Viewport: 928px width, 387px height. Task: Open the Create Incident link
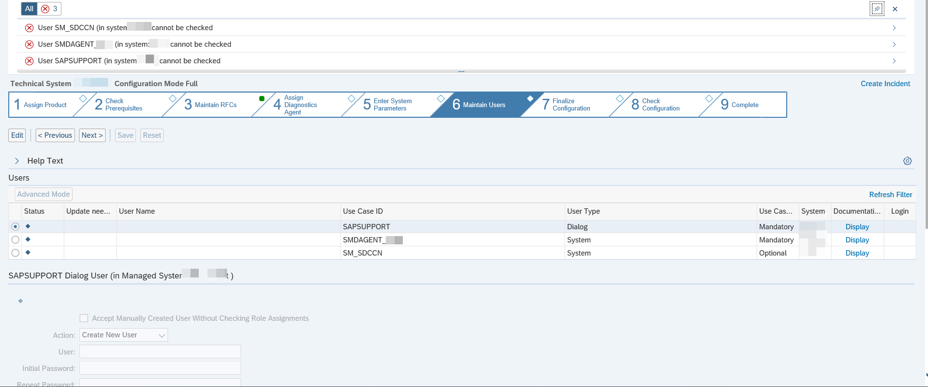[x=885, y=84]
